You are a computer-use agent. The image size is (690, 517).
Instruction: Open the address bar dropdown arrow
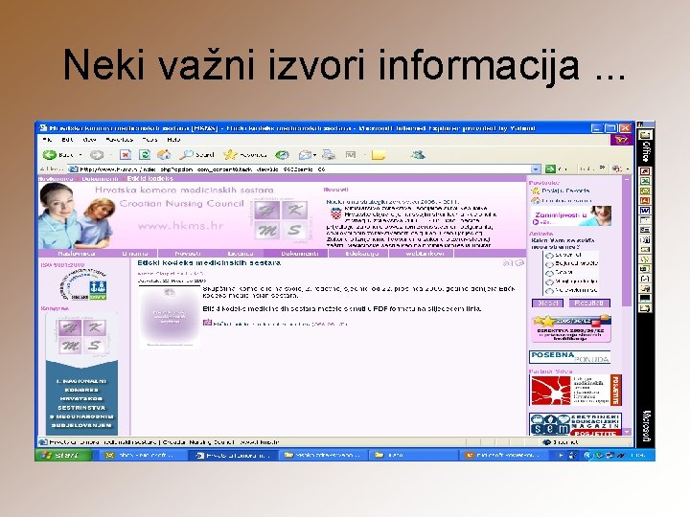click(x=536, y=169)
